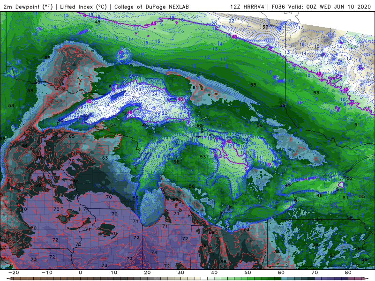
Task: Click the 60 label under the color bar
Action: (x=281, y=273)
